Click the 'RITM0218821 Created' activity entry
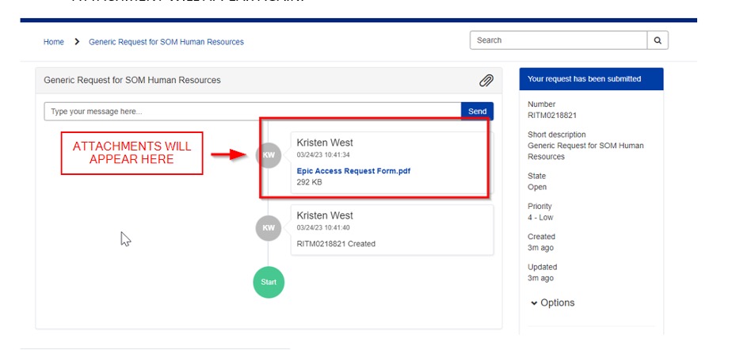This screenshot has height=350, width=732. click(x=336, y=244)
